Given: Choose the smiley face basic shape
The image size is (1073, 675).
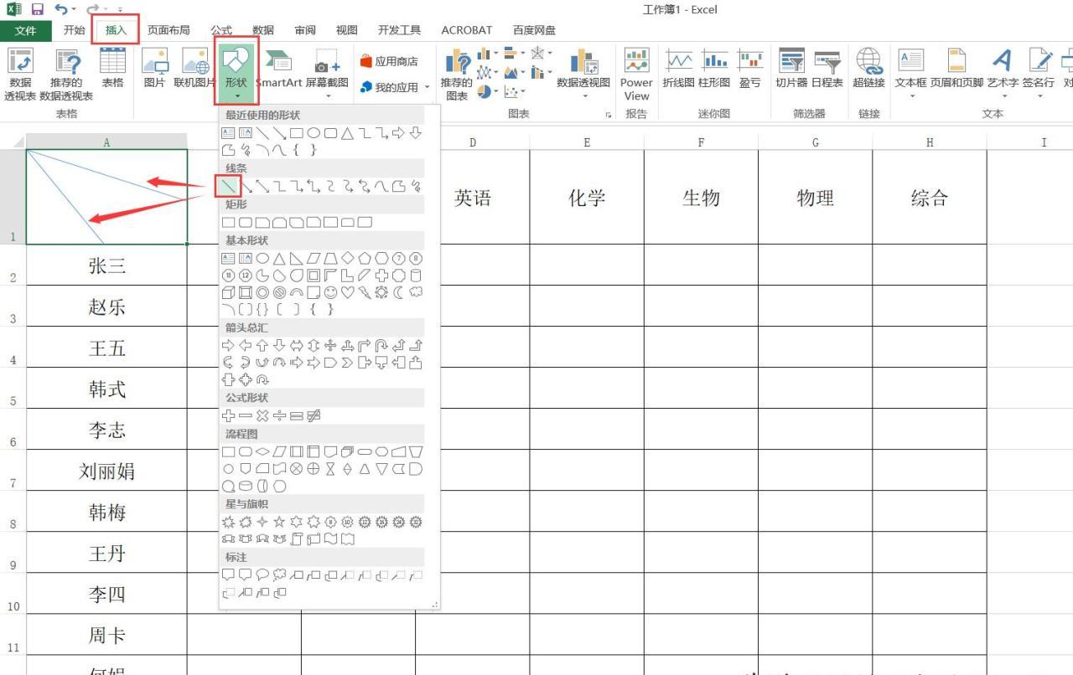Looking at the screenshot, I should [330, 292].
